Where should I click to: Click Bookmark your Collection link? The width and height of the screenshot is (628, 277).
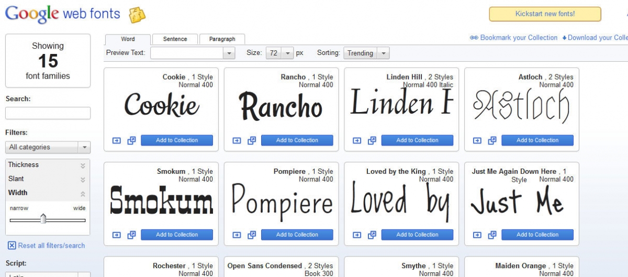click(519, 38)
